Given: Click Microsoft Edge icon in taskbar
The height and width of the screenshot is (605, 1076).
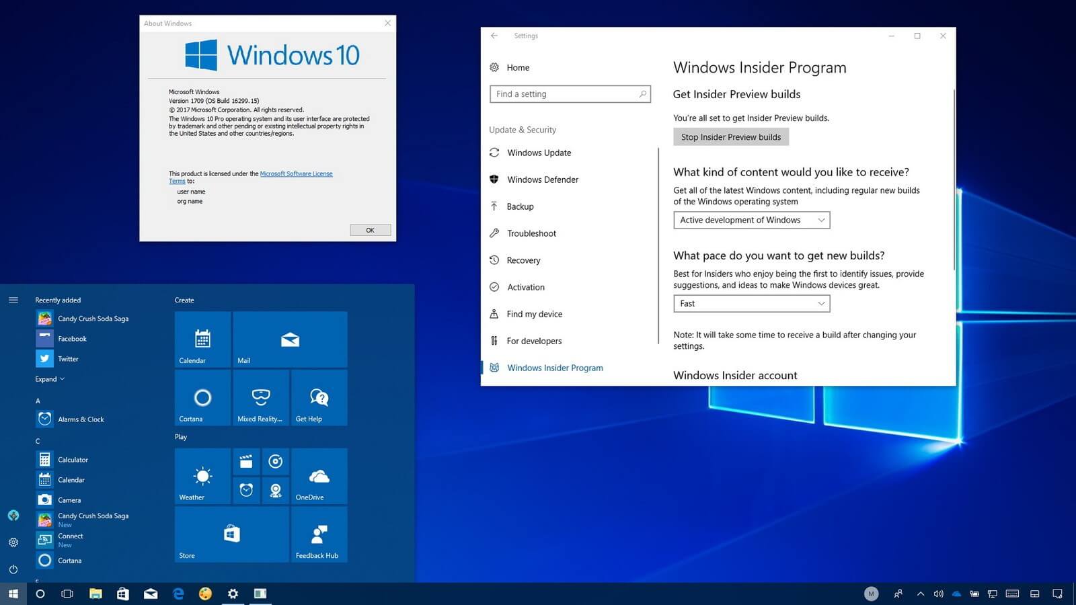Looking at the screenshot, I should (178, 594).
